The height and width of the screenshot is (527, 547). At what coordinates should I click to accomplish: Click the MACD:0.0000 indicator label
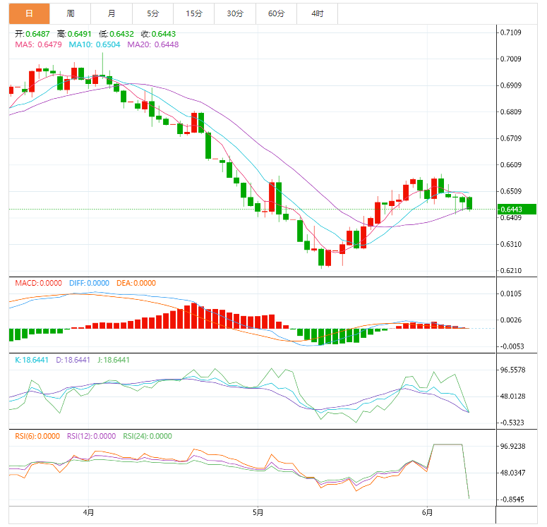tap(38, 283)
